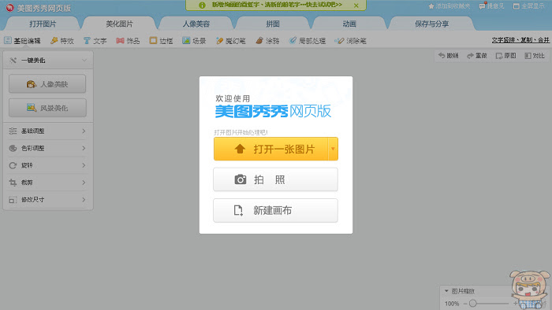
Task: Open the 局部处理 local processing tool
Action: pos(308,41)
